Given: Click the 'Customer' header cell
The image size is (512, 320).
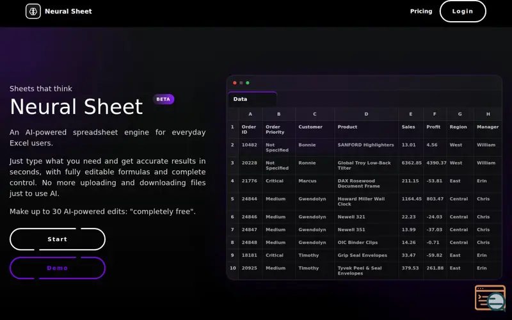Looking at the screenshot, I should point(315,130).
